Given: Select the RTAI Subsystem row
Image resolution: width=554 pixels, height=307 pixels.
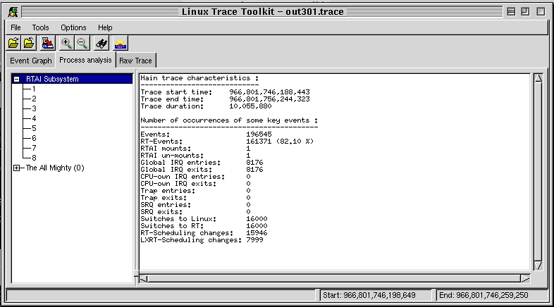Looking at the screenshot, I should click(73, 79).
